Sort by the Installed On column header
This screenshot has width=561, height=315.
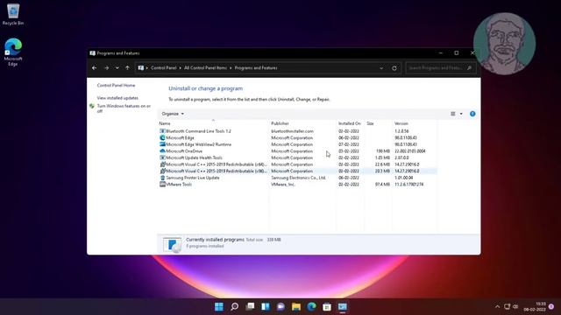(x=350, y=123)
